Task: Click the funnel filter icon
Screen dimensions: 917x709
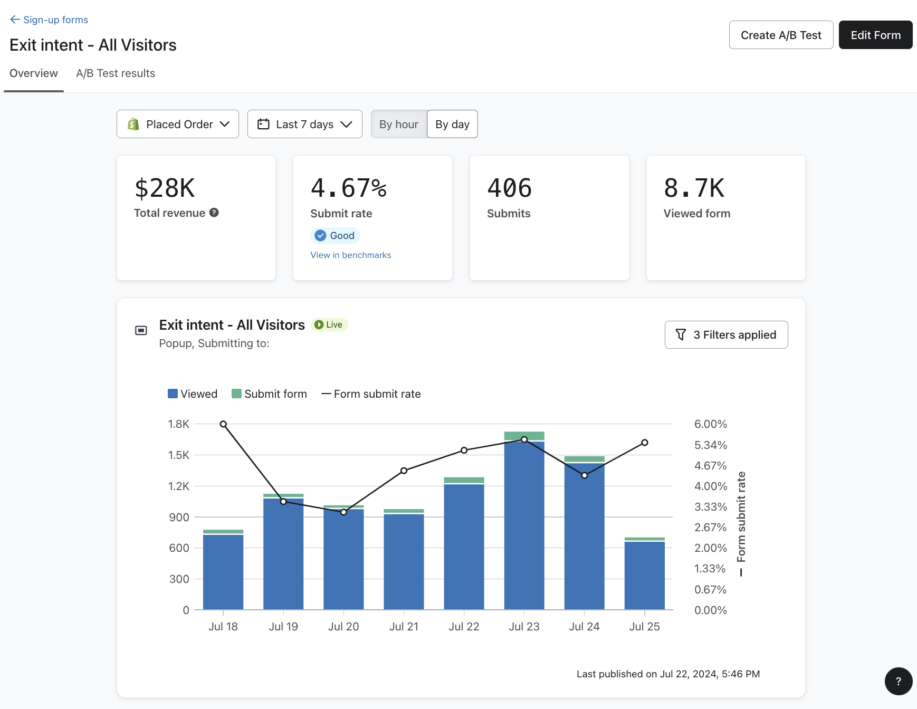Action: pyautogui.click(x=681, y=335)
